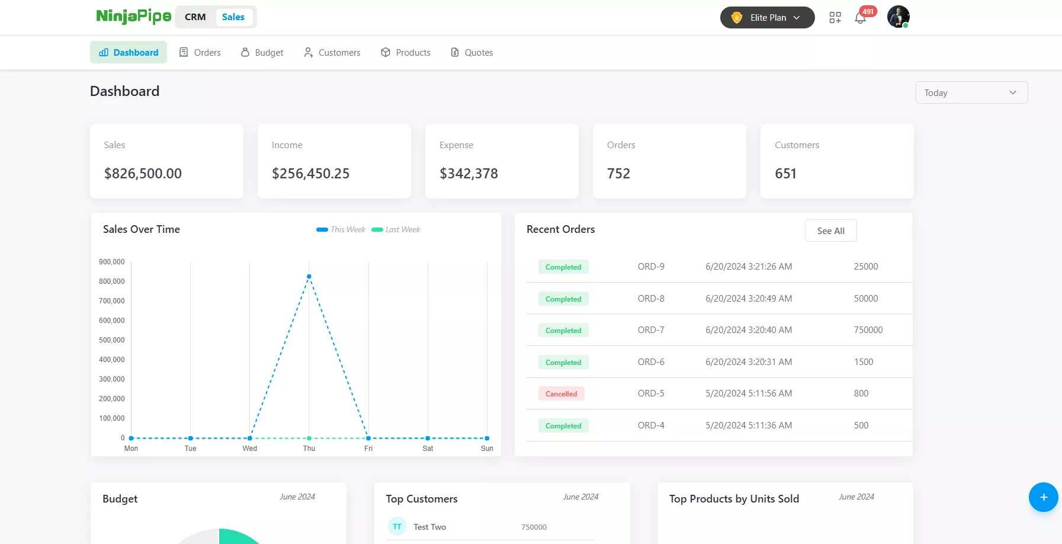Click the Thursday peak point on chart
The width and height of the screenshot is (1062, 544).
click(309, 277)
